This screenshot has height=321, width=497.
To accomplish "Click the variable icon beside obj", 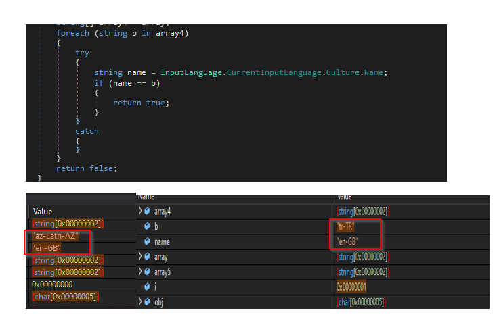I will tap(147, 301).
